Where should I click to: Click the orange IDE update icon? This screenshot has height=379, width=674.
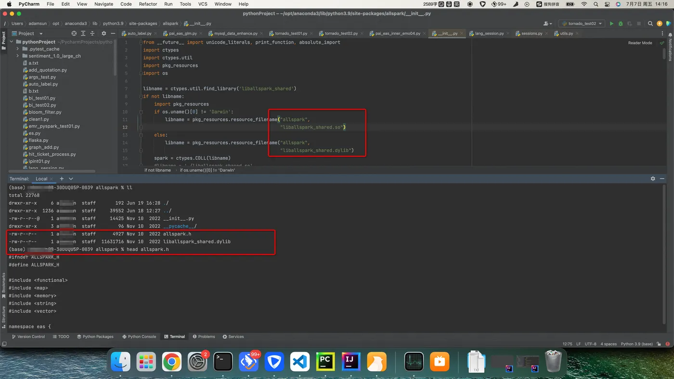[x=660, y=24]
